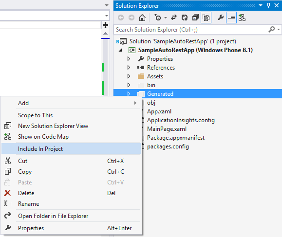This screenshot has height=237, width=282.
Task: Toggle the Show All Files button
Action: coord(206,18)
